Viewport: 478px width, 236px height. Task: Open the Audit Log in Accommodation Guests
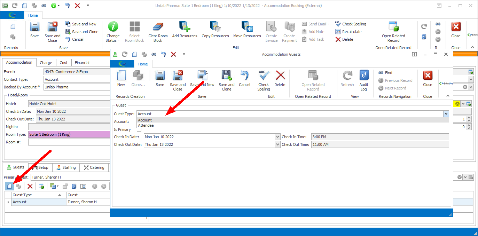(364, 80)
